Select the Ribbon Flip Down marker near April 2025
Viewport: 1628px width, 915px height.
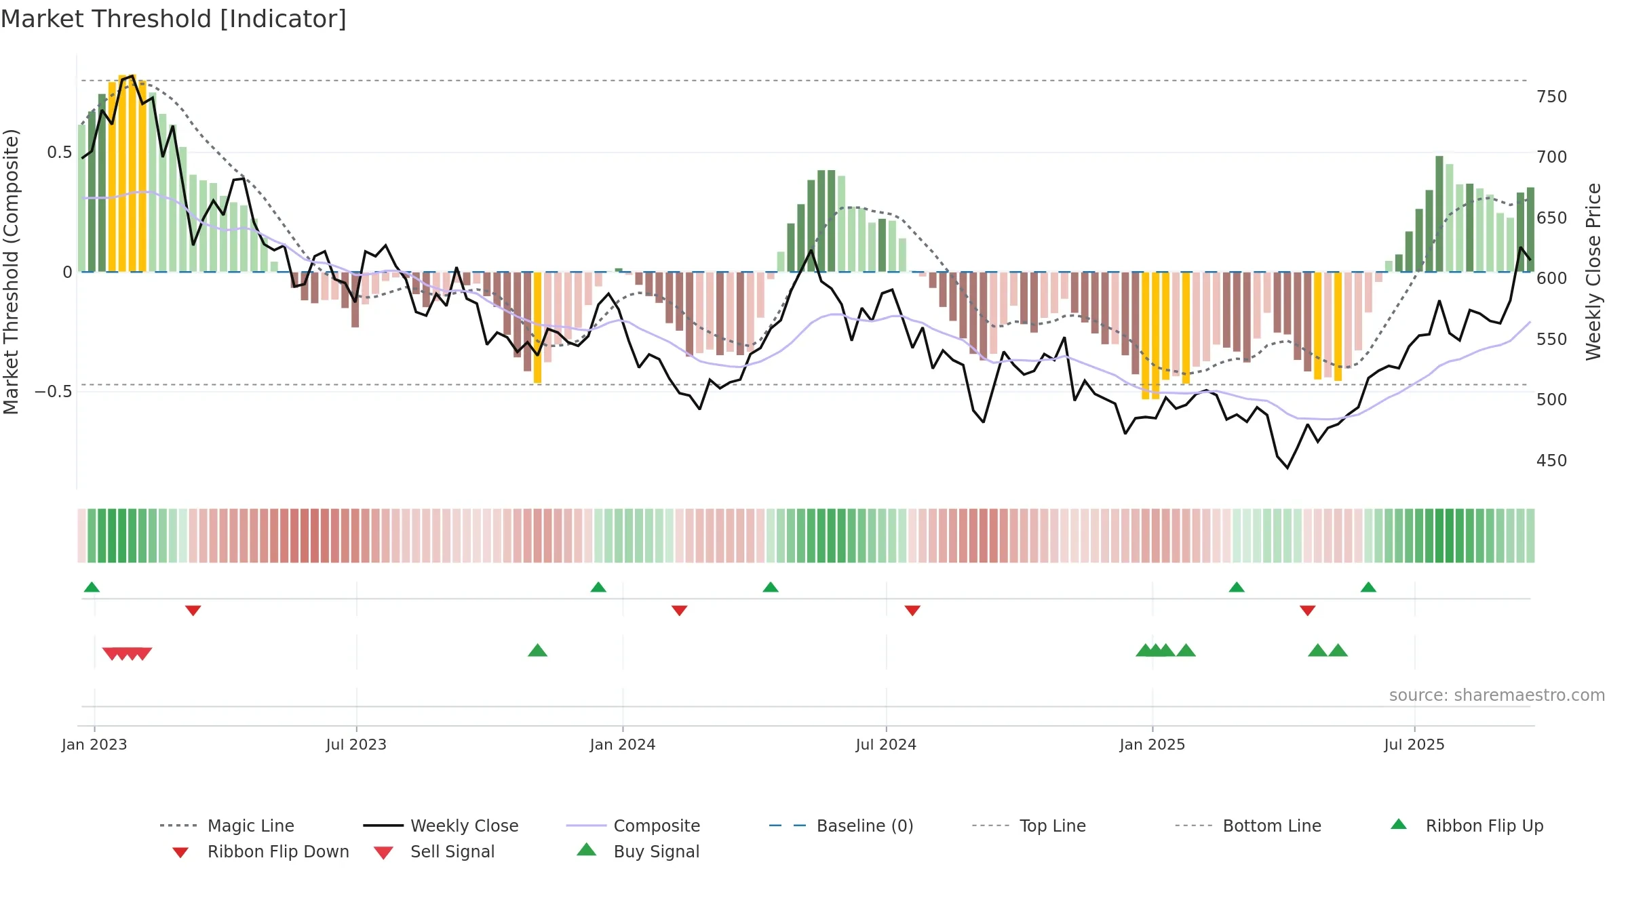[x=1308, y=611]
